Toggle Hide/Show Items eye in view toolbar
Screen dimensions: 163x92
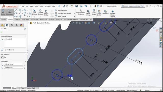tap(99, 23)
